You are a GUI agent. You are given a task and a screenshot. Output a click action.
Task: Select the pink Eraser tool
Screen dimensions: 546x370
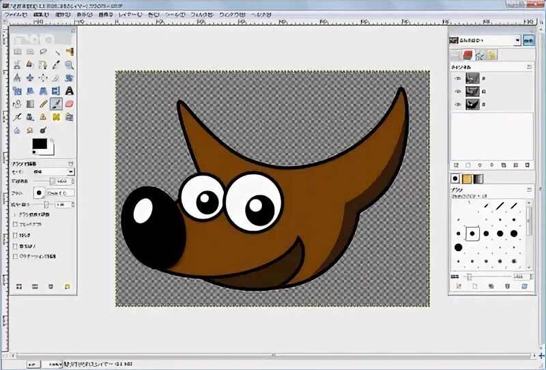pos(70,104)
